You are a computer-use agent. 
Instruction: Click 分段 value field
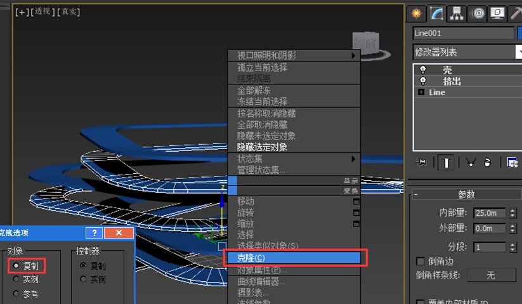pos(490,247)
